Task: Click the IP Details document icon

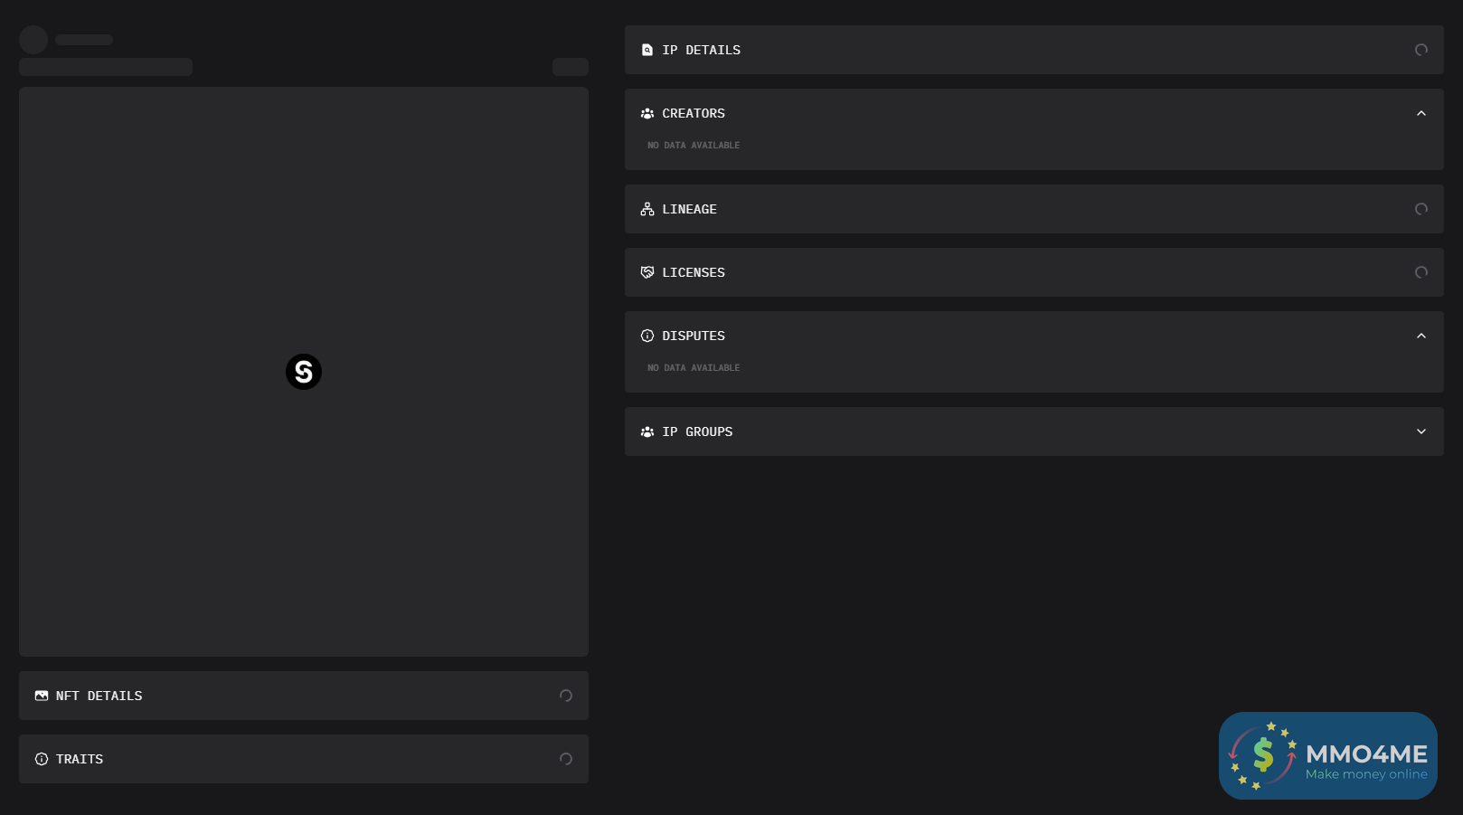Action: pos(647,50)
